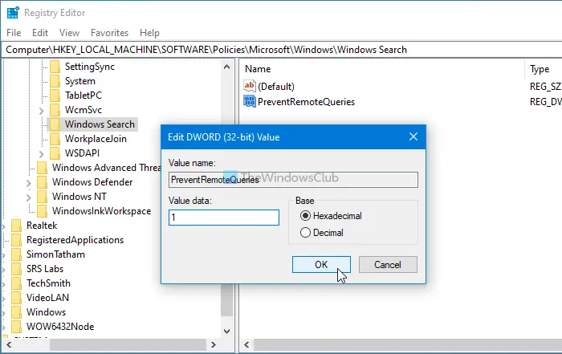Click the Windows Defender folder icon

point(43,182)
